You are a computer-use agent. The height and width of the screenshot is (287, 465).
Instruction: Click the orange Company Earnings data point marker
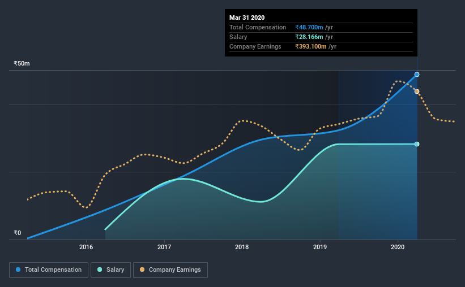click(x=417, y=92)
